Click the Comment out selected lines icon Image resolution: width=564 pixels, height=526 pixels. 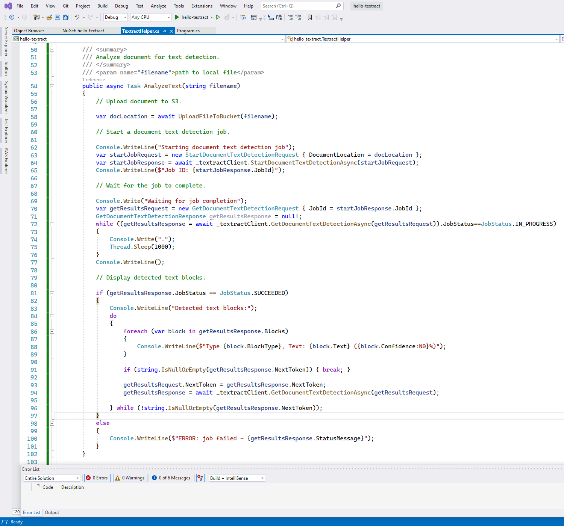click(290, 17)
